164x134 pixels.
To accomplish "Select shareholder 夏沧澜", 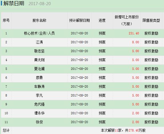I will [39, 69].
